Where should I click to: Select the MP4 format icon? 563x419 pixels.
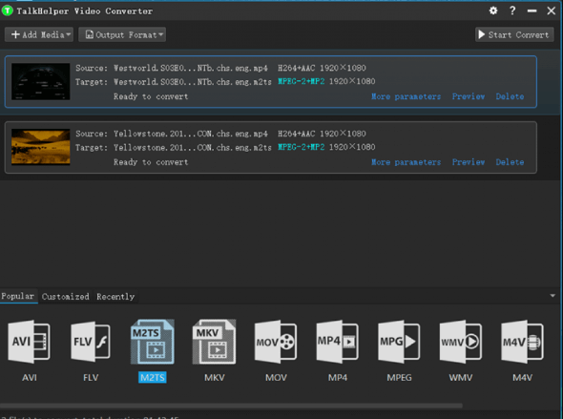tap(338, 342)
